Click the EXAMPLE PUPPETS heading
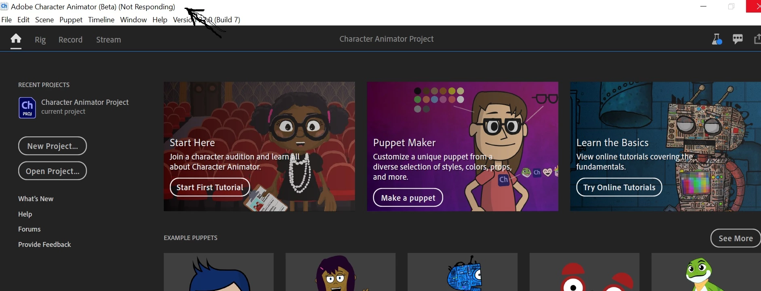The image size is (761, 291). (x=190, y=238)
